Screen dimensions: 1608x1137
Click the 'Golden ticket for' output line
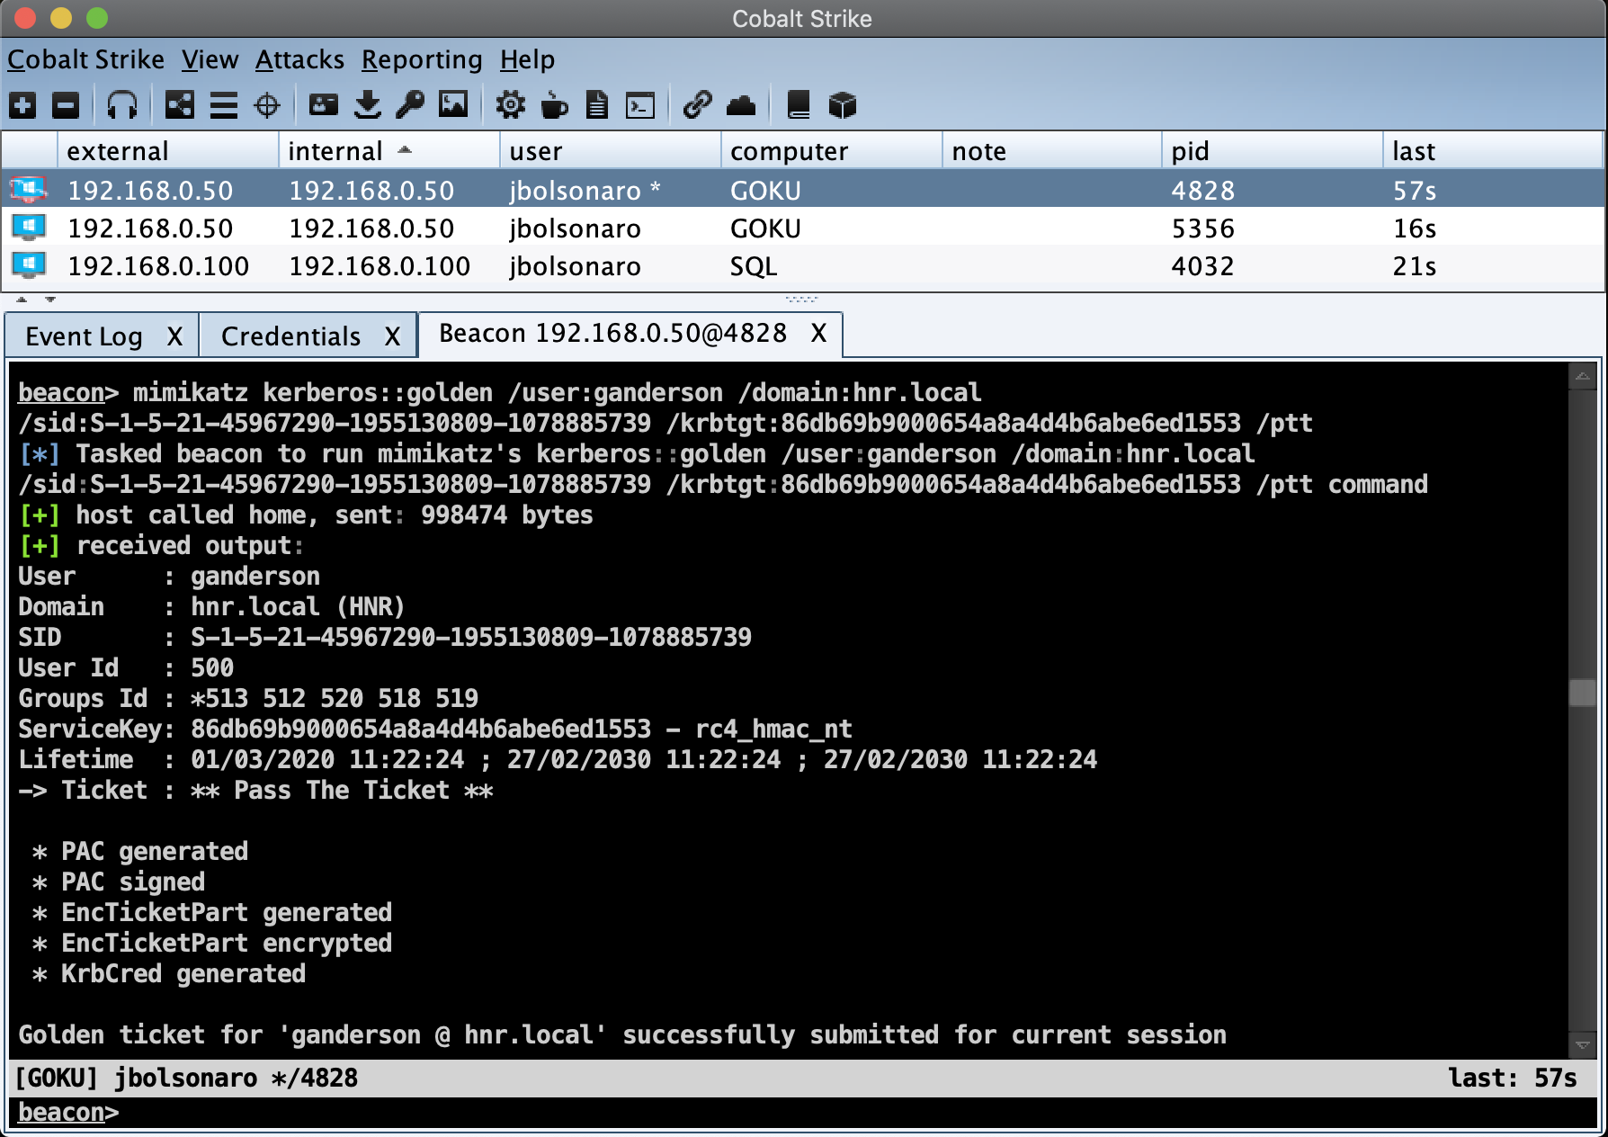[x=622, y=1034]
